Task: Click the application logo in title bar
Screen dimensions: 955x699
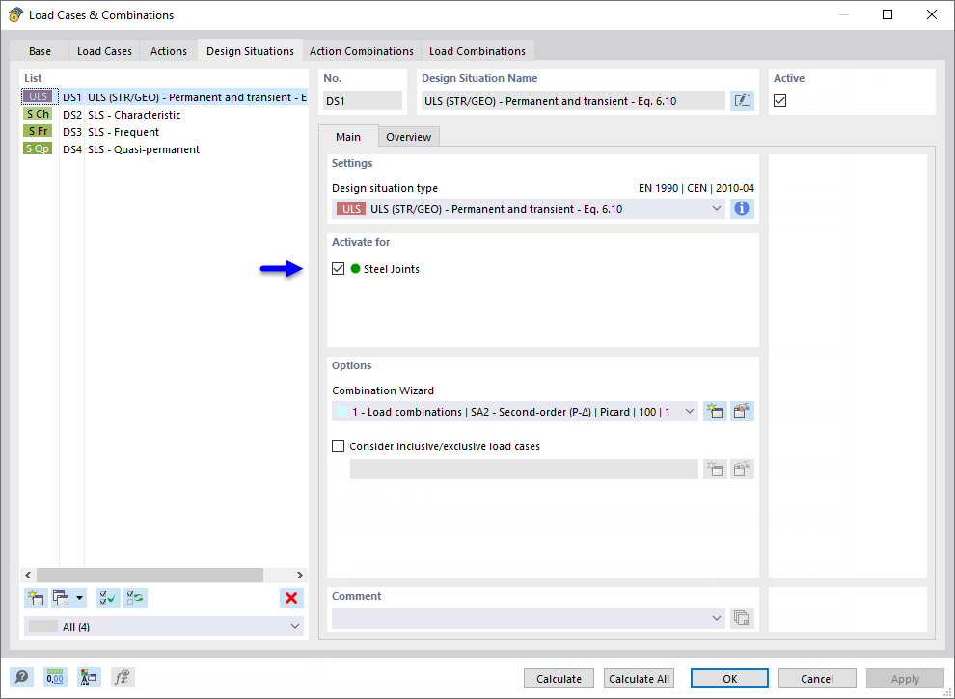Action: [15, 14]
